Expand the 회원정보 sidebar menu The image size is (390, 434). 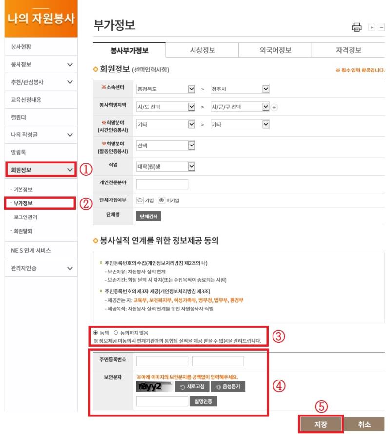(40, 170)
